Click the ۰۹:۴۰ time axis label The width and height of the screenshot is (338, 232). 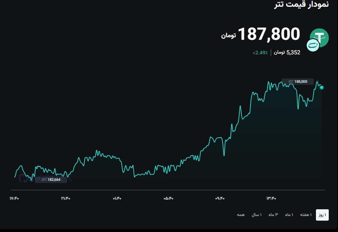tap(220, 198)
